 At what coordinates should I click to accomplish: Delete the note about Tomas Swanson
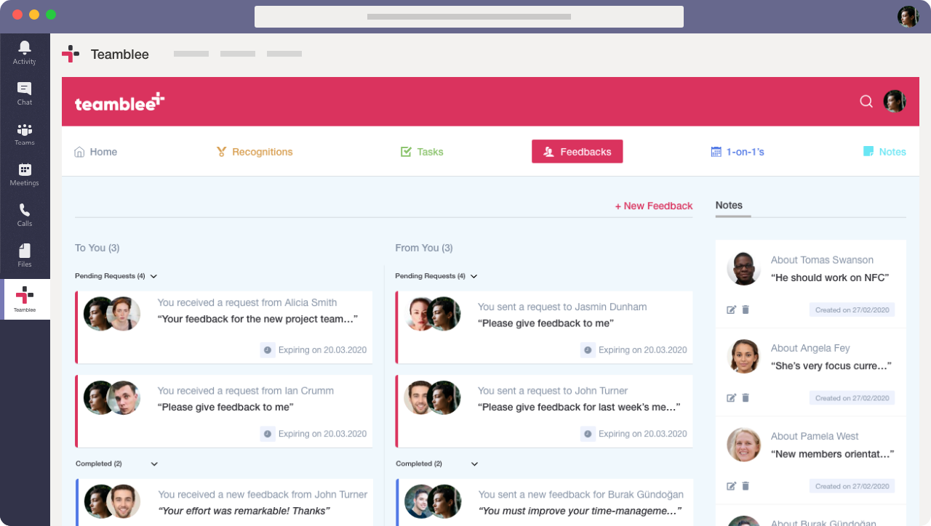(746, 309)
